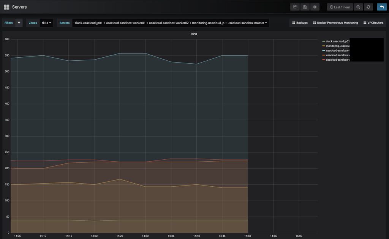Click the red usacloud-sandbox legend color line
Viewport: 389px width, 239px height.
pyautogui.click(x=324, y=60)
